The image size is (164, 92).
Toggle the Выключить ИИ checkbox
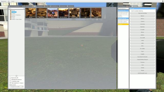click(x=10, y=78)
